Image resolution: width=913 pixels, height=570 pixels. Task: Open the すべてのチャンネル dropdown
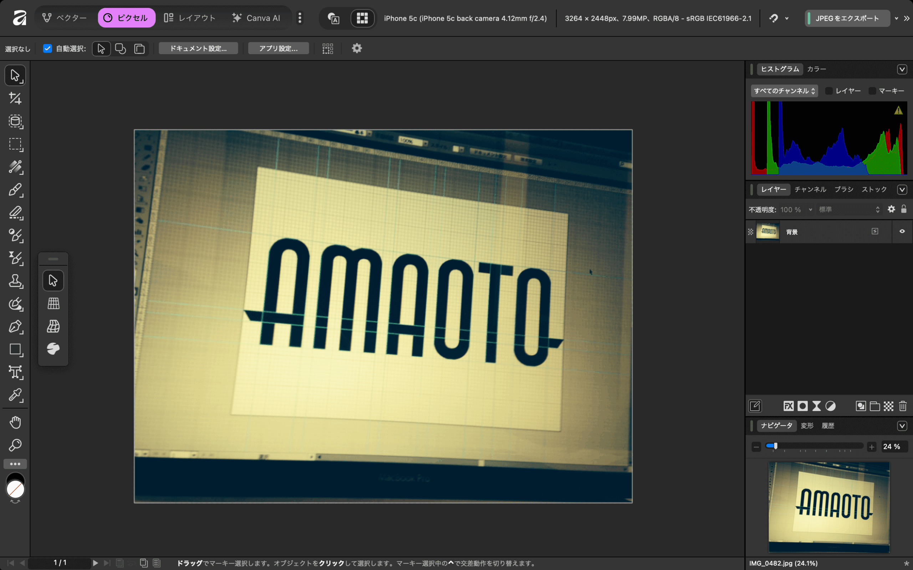click(x=784, y=91)
